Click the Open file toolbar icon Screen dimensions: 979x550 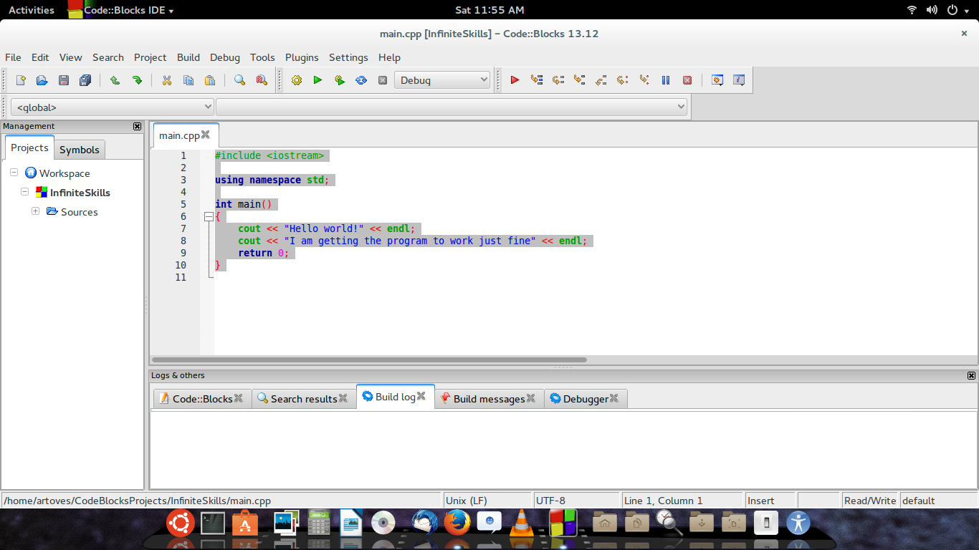[x=42, y=80]
